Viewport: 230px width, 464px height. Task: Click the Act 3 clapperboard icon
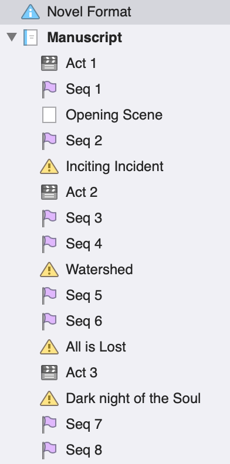pyautogui.click(x=49, y=373)
